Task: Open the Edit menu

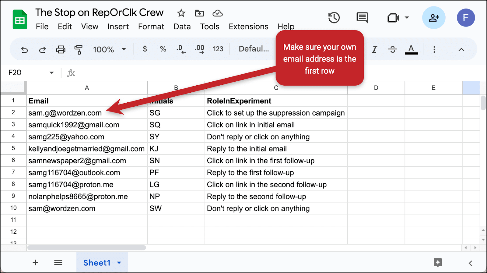Action: [x=65, y=27]
